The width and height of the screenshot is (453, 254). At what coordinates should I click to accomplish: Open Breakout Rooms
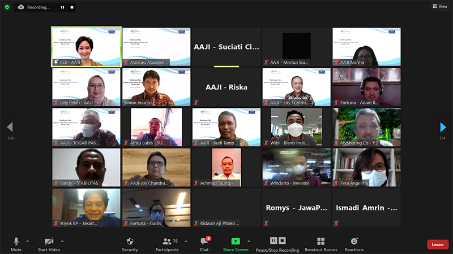(x=320, y=244)
